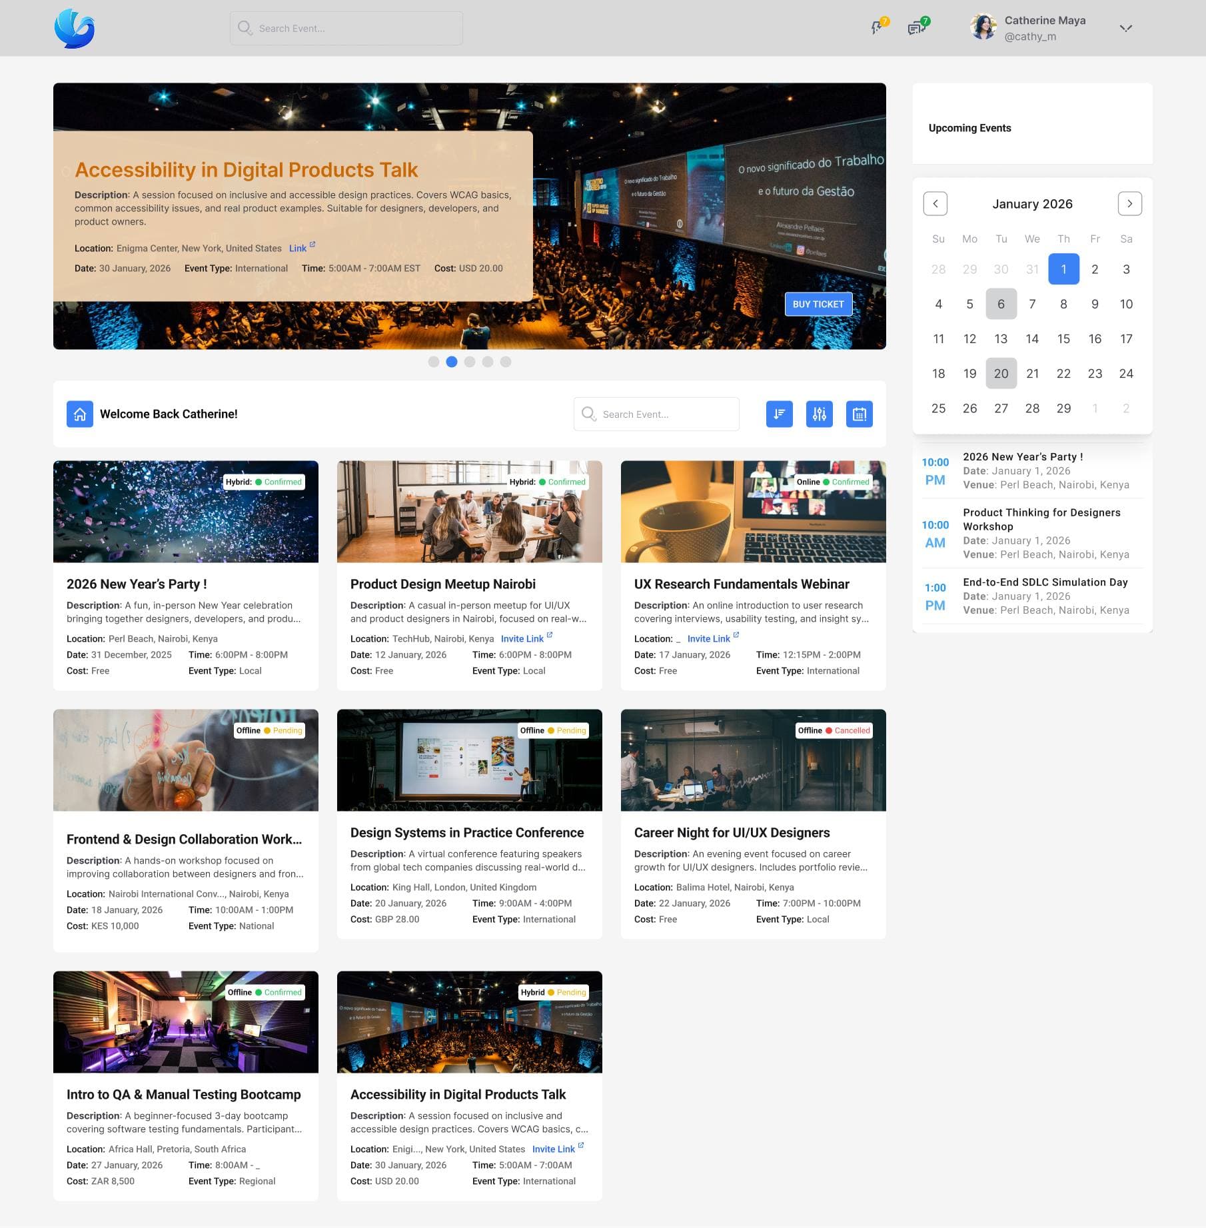The height and width of the screenshot is (1228, 1206).
Task: Go to the previous month in the calendar
Action: click(x=935, y=204)
